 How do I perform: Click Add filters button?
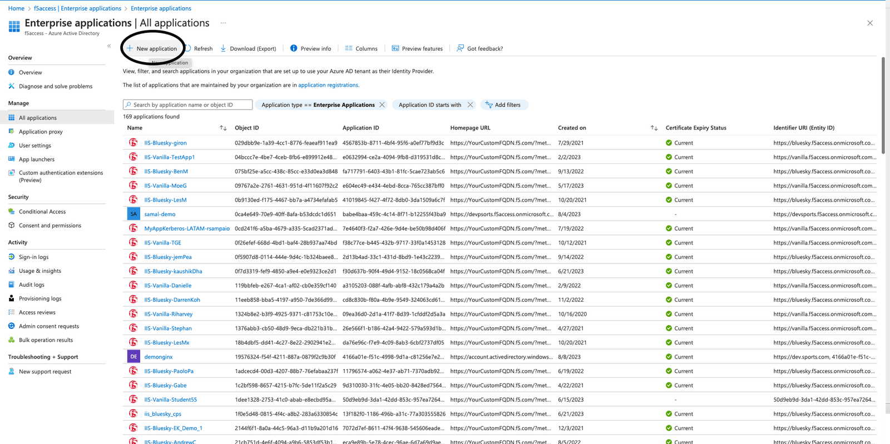[x=503, y=104]
